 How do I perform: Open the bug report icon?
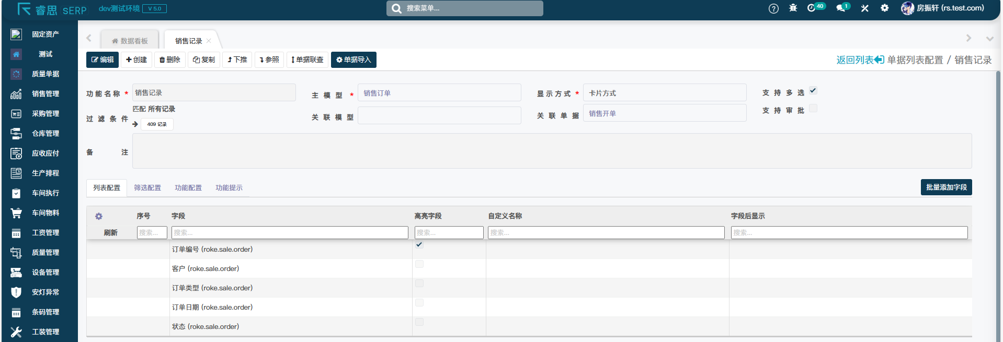[793, 8]
